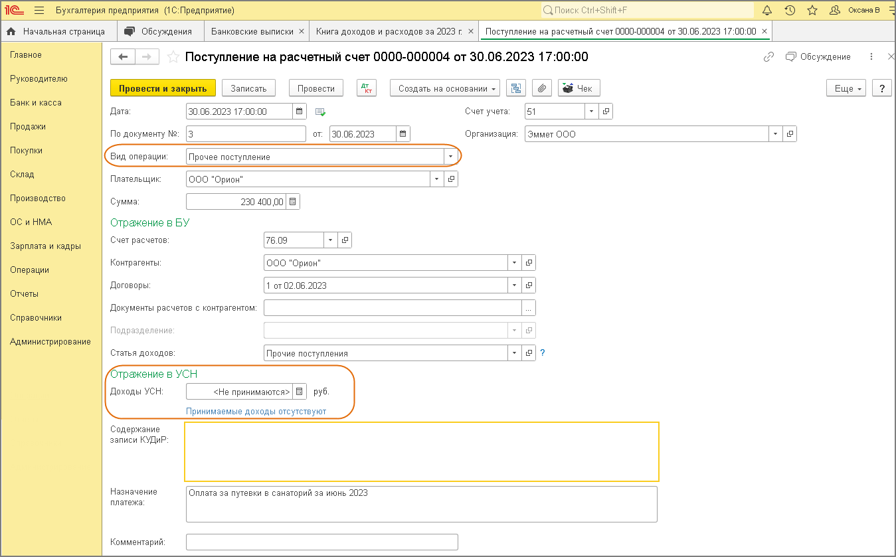Expand the Вид операции dropdown
The height and width of the screenshot is (557, 896).
pos(451,157)
